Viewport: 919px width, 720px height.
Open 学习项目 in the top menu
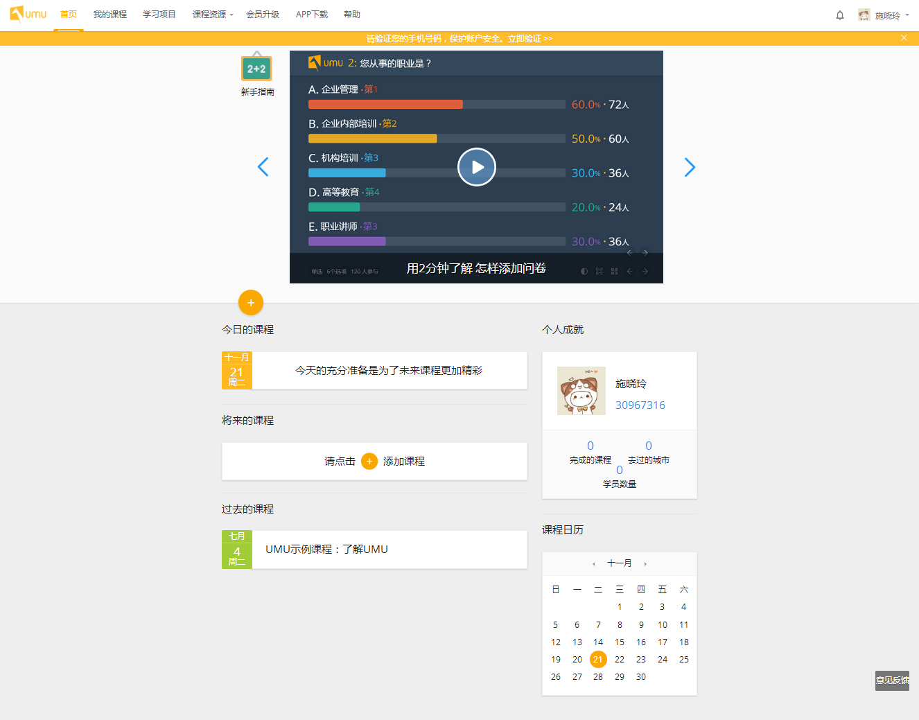click(159, 15)
